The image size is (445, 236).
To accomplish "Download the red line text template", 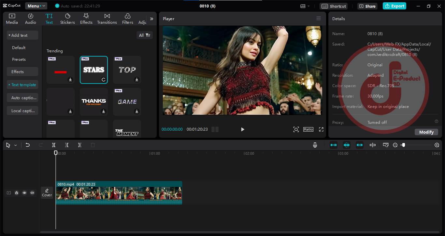I will click(70, 80).
